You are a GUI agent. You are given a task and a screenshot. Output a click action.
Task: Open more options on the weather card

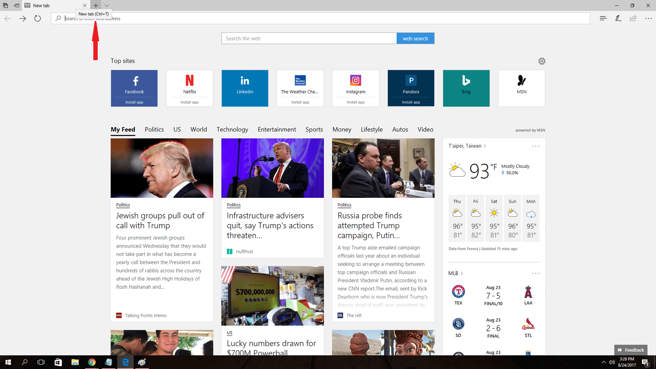[x=536, y=146]
